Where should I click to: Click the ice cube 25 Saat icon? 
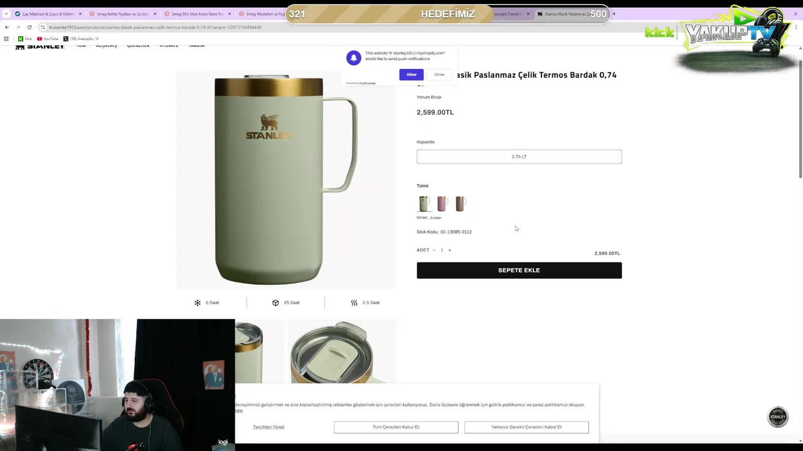pyautogui.click(x=275, y=303)
